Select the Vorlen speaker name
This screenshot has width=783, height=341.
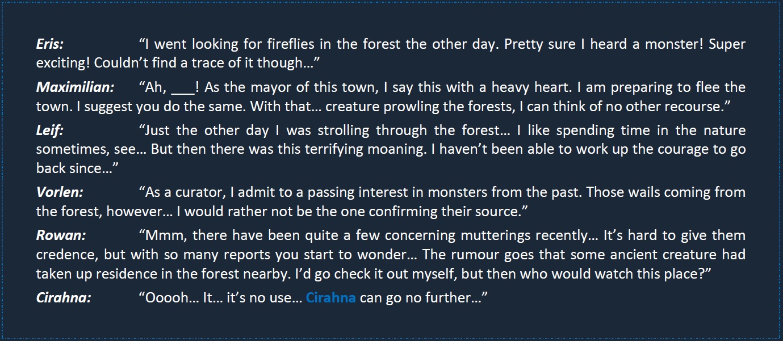pyautogui.click(x=60, y=192)
